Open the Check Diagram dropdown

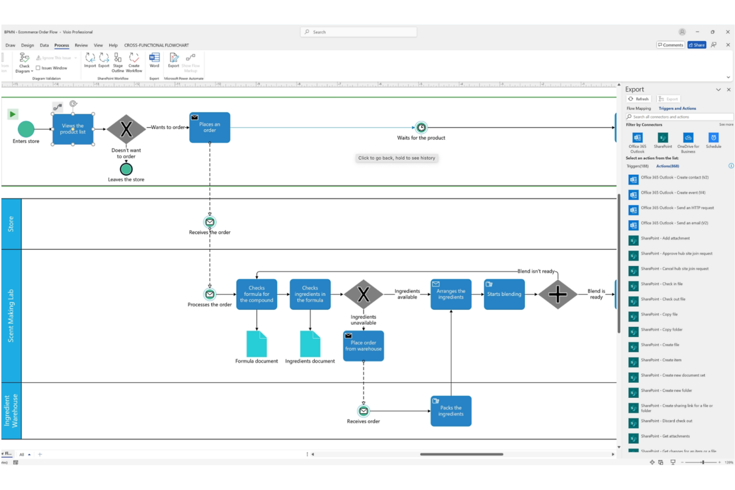24,63
